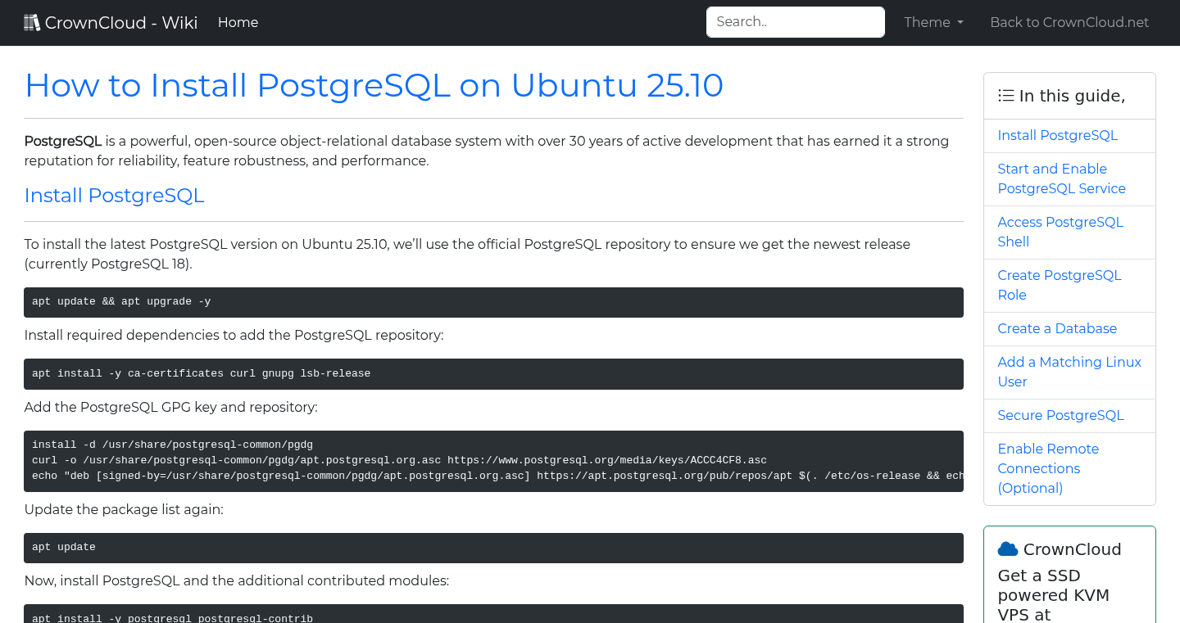
Task: Open the Theme dropdown
Action: [x=933, y=22]
